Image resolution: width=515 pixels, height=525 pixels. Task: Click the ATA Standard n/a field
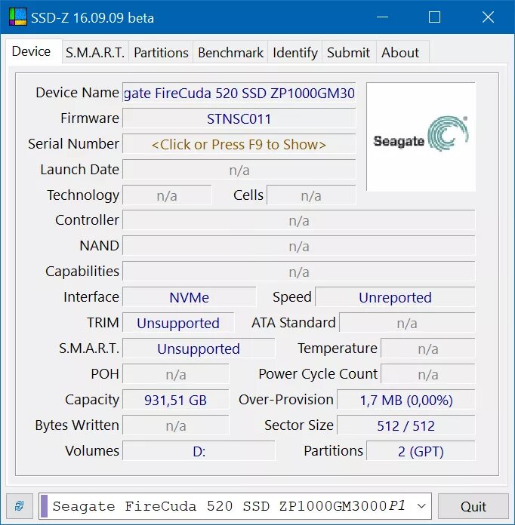[407, 323]
